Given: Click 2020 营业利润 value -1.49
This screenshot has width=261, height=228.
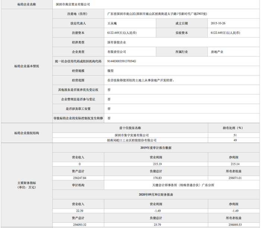Looking at the screenshot, I should click(157, 211).
